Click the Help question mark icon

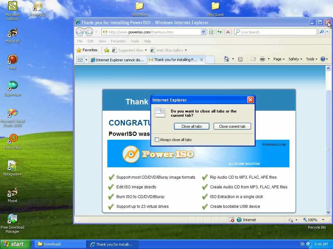point(323,59)
